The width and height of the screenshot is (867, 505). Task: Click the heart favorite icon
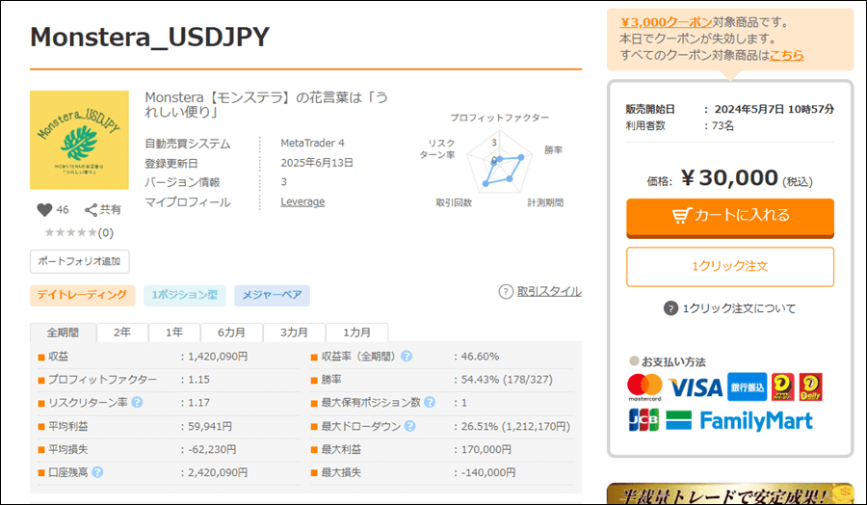43,210
